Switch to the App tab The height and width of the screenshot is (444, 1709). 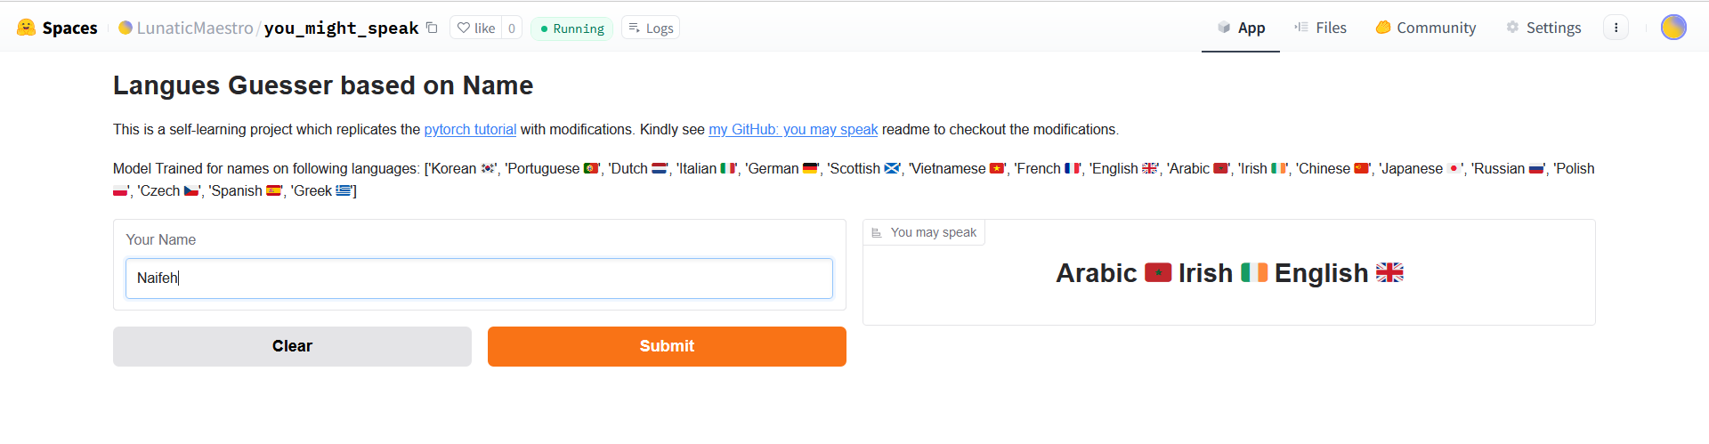[1241, 28]
